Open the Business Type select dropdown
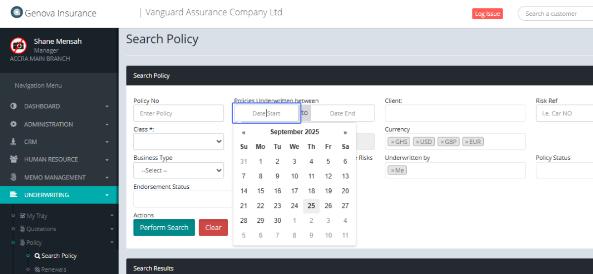This screenshot has height=274, width=593. [x=178, y=171]
